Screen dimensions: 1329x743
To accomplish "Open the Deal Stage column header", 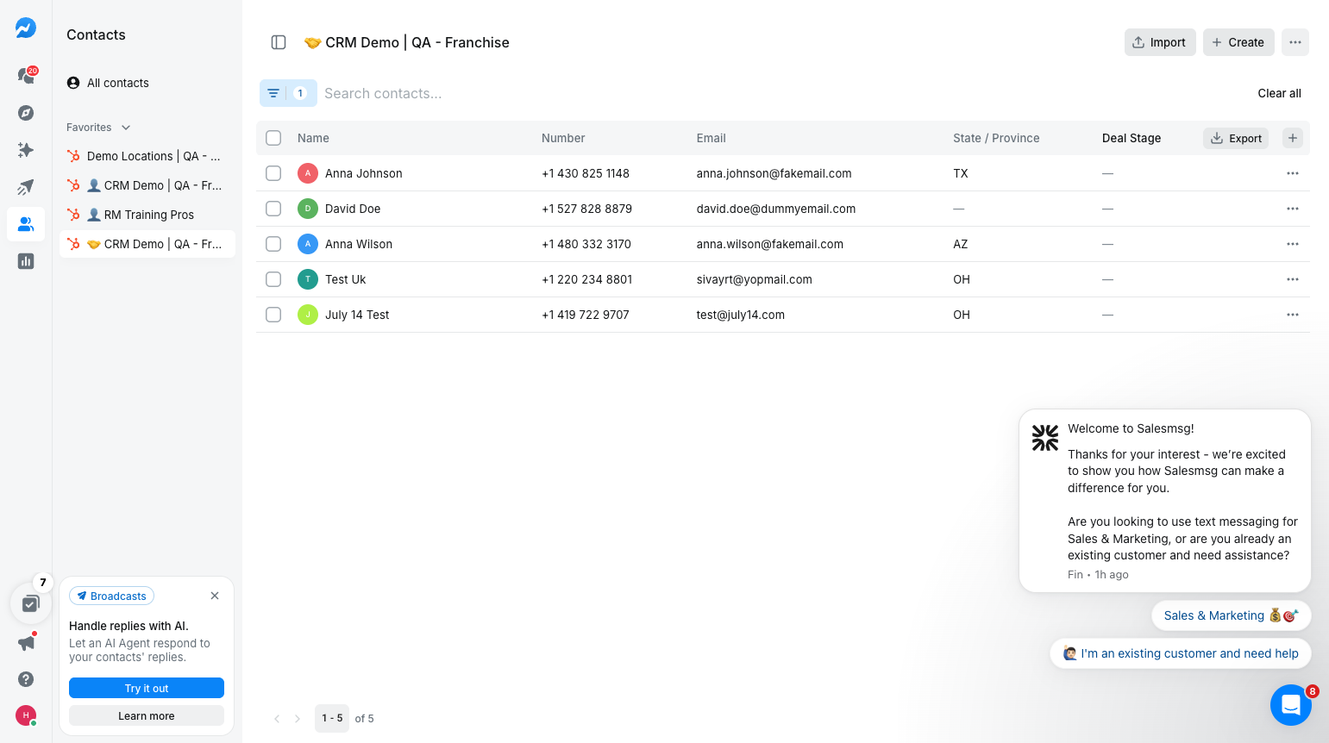I will (x=1132, y=138).
